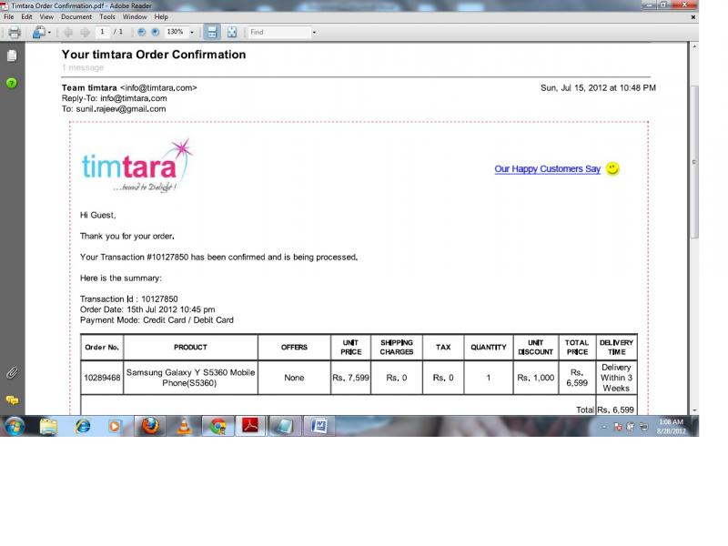This screenshot has height=546, width=728.
Task: Click the scrollbar up arrow
Action: pos(694,46)
